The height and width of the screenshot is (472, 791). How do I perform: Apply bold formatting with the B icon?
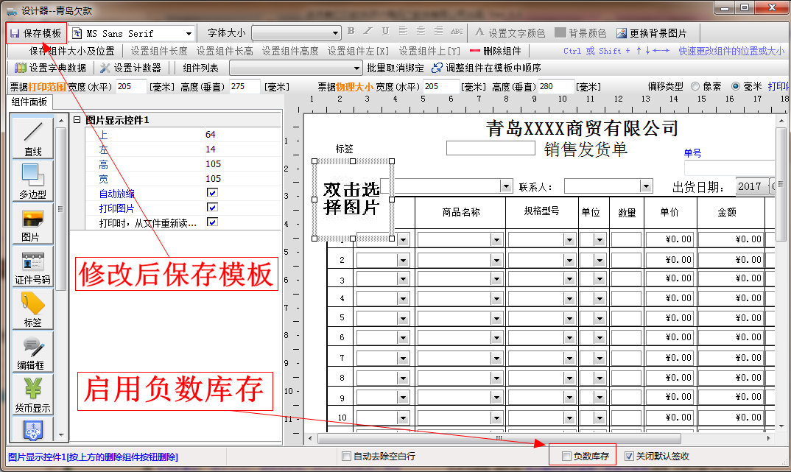coord(351,32)
